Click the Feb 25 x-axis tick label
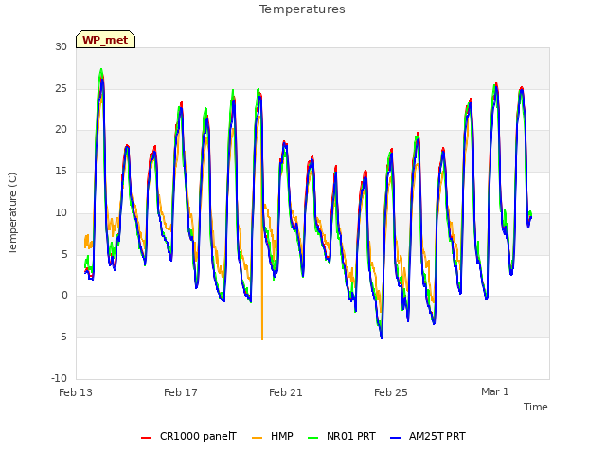 (x=391, y=392)
